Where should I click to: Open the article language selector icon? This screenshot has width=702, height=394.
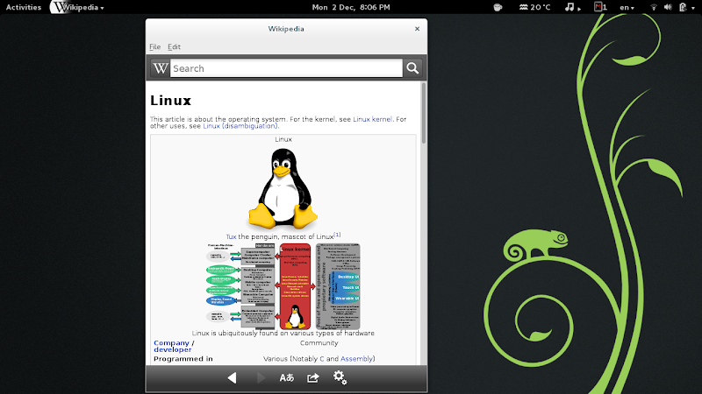tap(287, 378)
